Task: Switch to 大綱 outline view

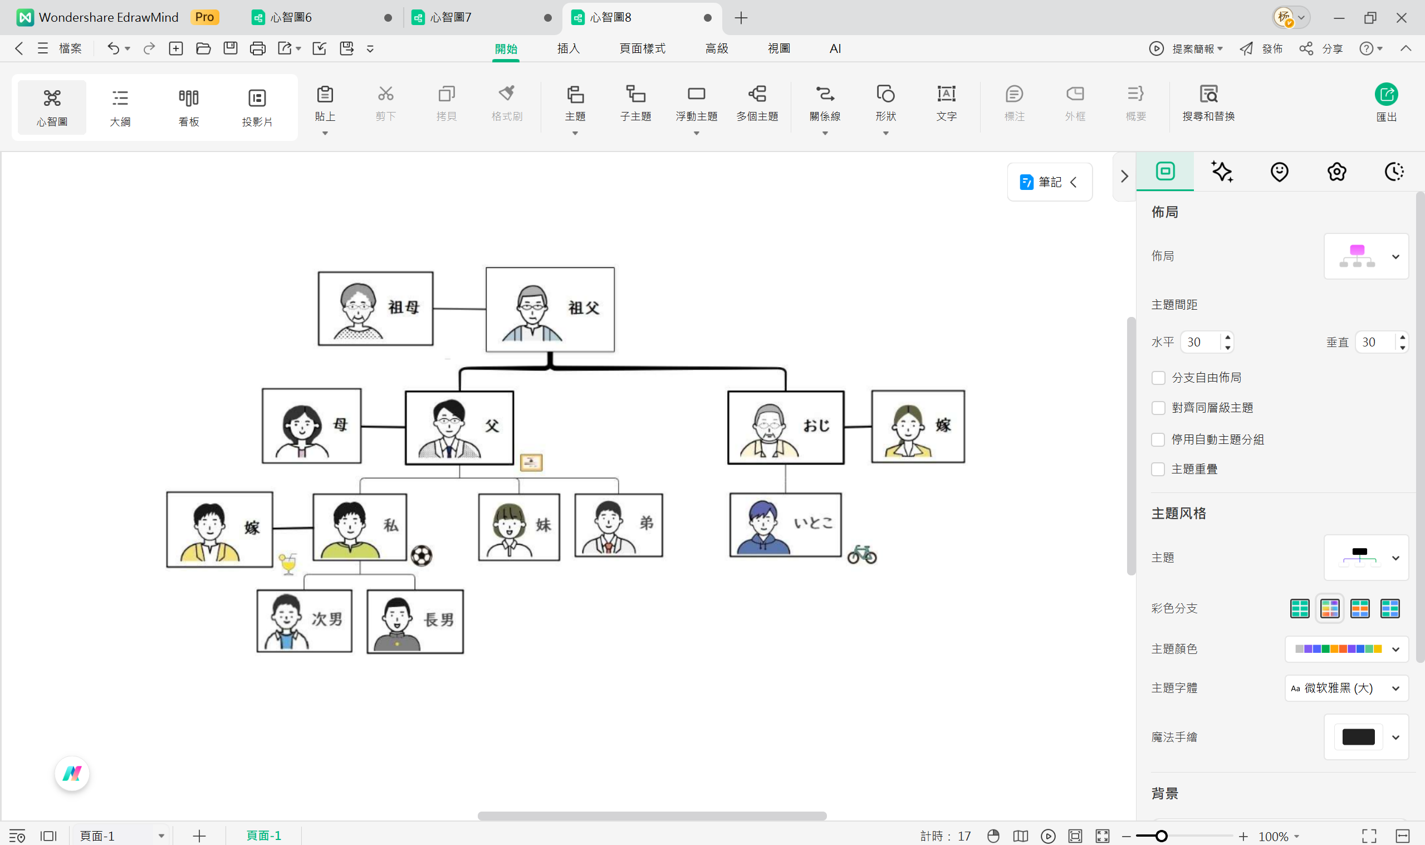Action: [x=120, y=107]
